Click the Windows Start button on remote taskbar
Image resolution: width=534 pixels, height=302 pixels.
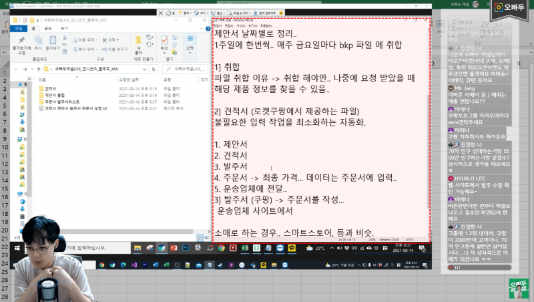click(17, 248)
